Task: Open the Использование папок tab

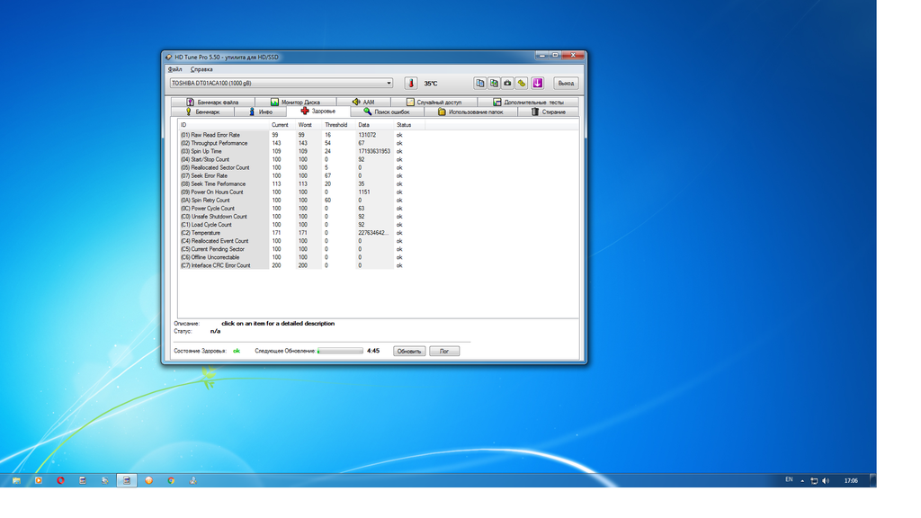Action: 470,112
